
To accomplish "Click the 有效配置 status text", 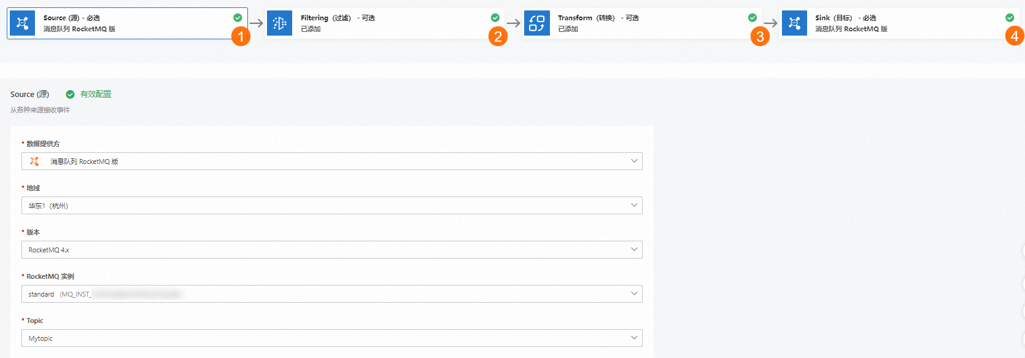I will point(96,95).
